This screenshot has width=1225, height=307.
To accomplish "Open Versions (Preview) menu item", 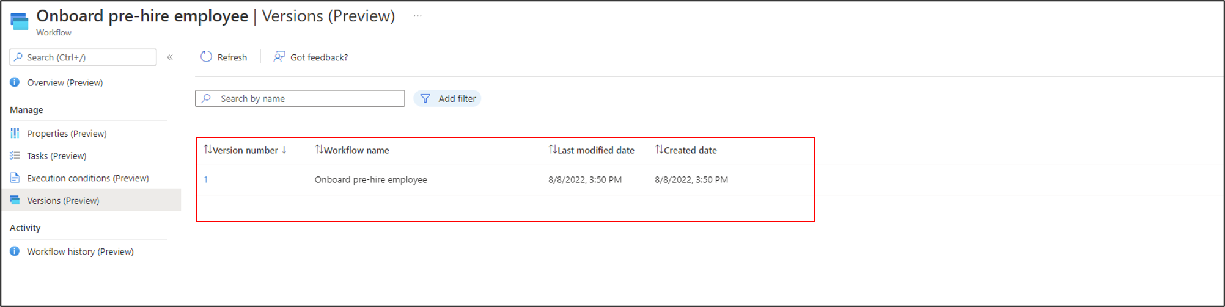I will click(x=63, y=201).
